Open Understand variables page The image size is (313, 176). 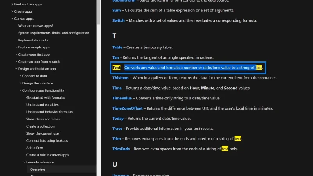[42, 104]
